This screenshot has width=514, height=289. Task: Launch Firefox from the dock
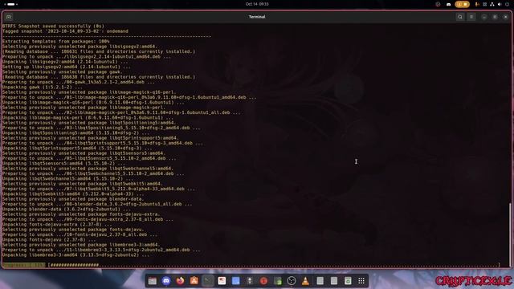(x=180, y=281)
